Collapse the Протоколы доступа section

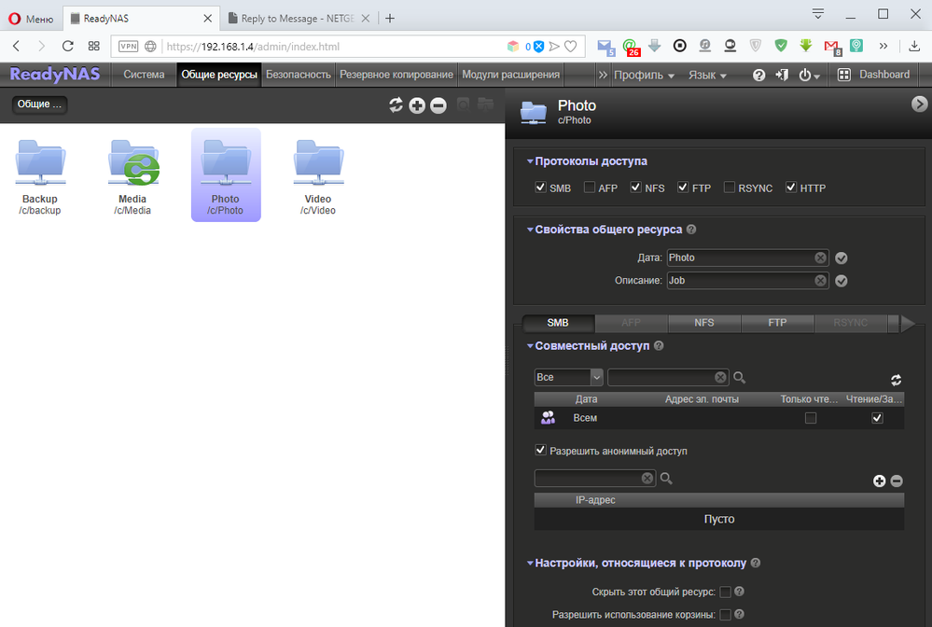click(530, 161)
